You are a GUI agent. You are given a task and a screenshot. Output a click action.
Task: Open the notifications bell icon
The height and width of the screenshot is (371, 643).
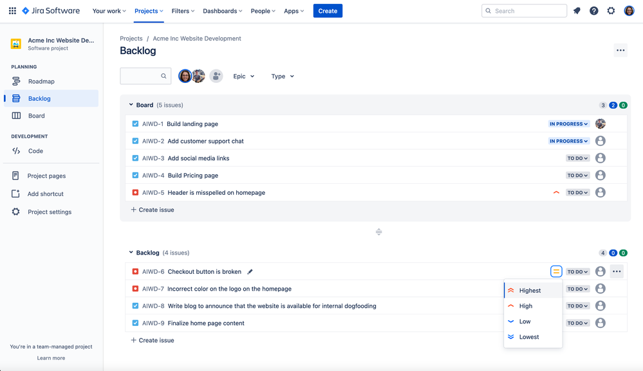point(577,11)
